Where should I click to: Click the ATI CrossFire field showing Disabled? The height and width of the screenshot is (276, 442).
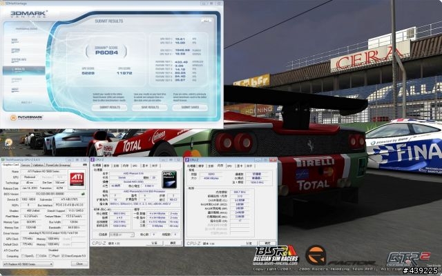[53, 250]
